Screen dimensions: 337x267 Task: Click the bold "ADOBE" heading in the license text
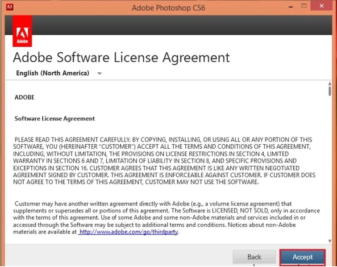pos(25,97)
